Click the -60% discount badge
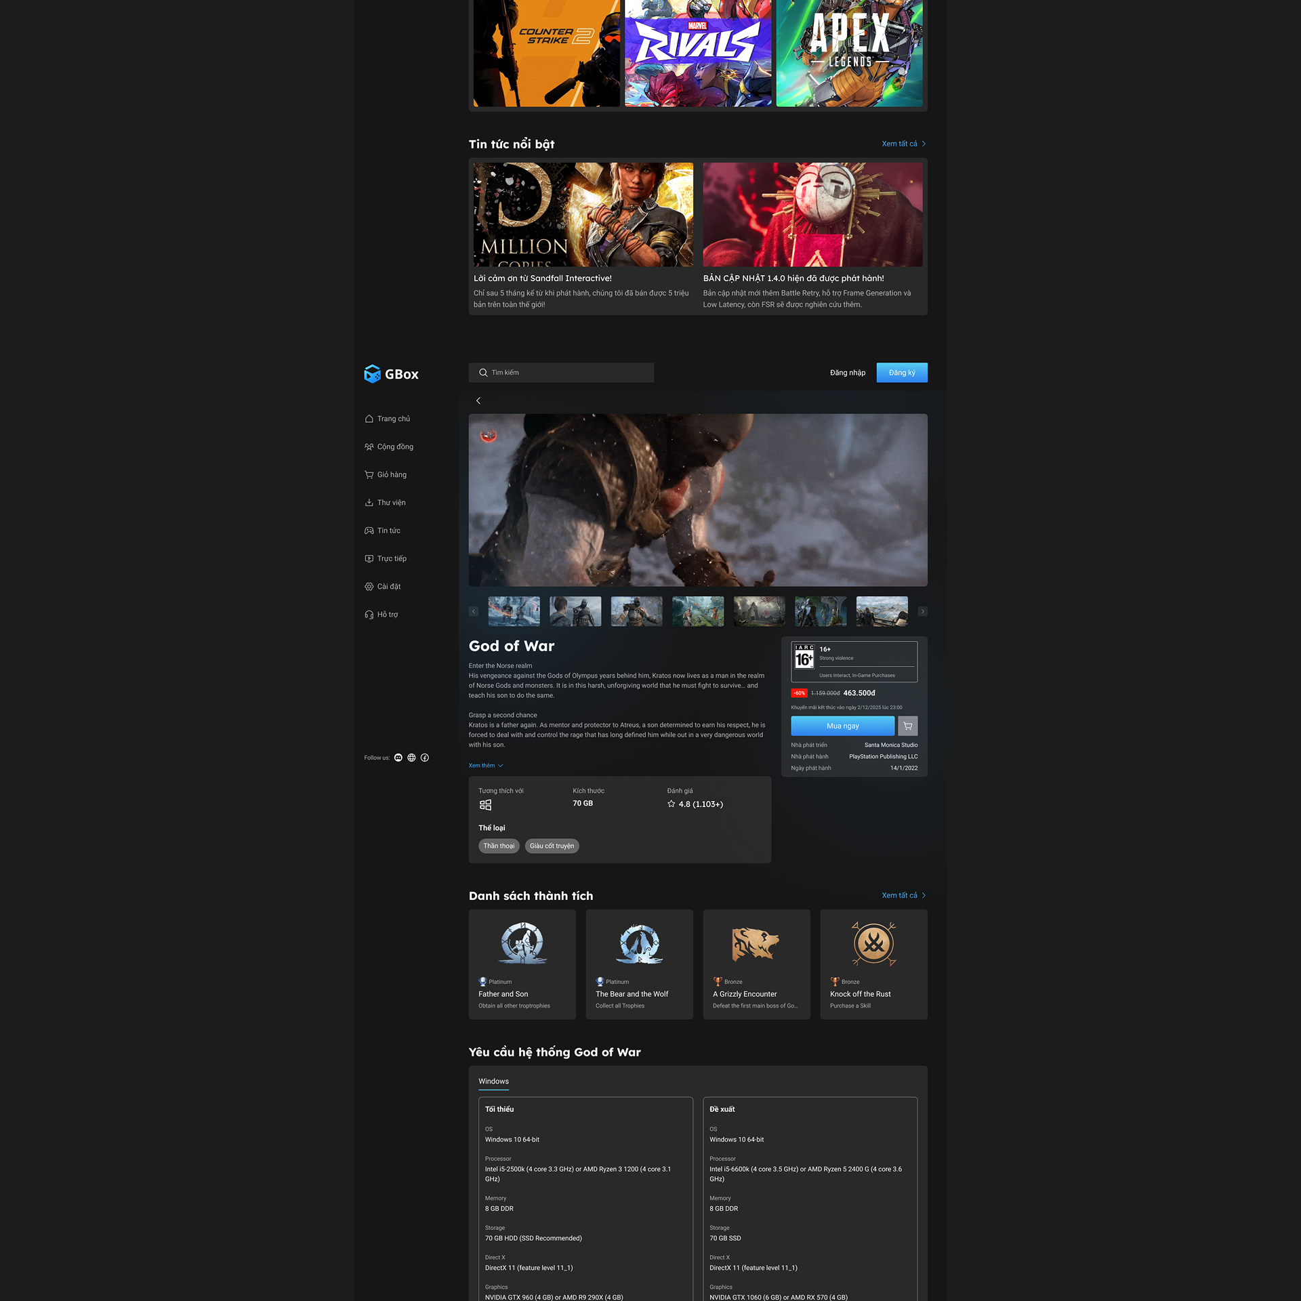Image resolution: width=1301 pixels, height=1301 pixels. pos(800,693)
